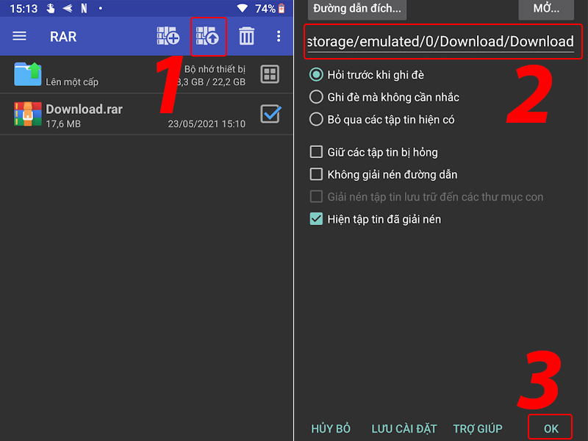Uncheck the Download.rar selection checkbox

(270, 114)
